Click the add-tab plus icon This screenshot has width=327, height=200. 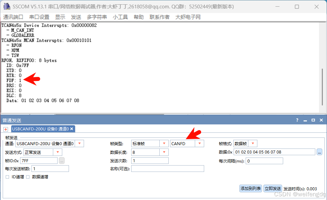[6, 129]
